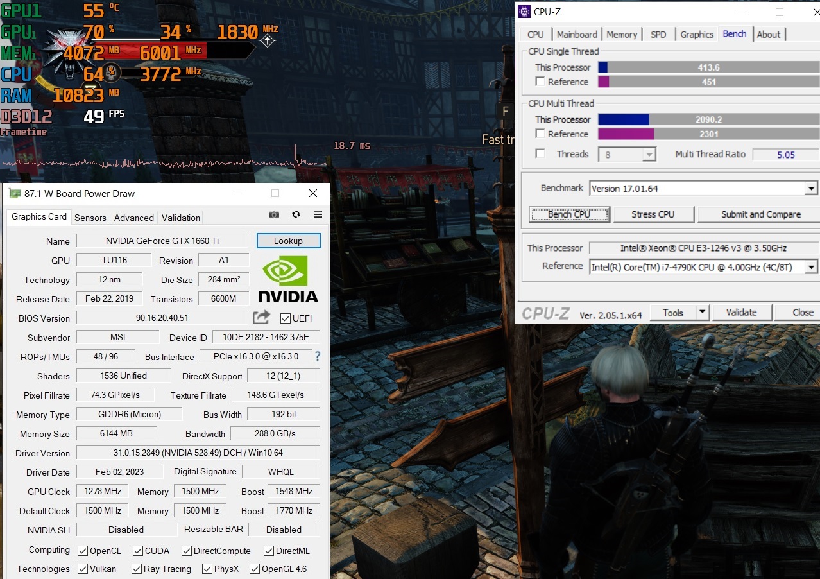Toggle the OpenGL 4.6 checkbox
The height and width of the screenshot is (579, 820).
coord(255,569)
